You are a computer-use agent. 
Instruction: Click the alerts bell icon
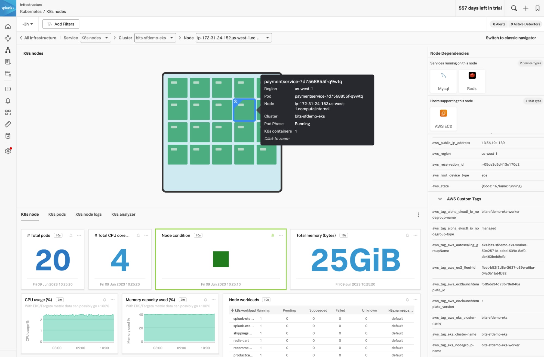click(8, 100)
